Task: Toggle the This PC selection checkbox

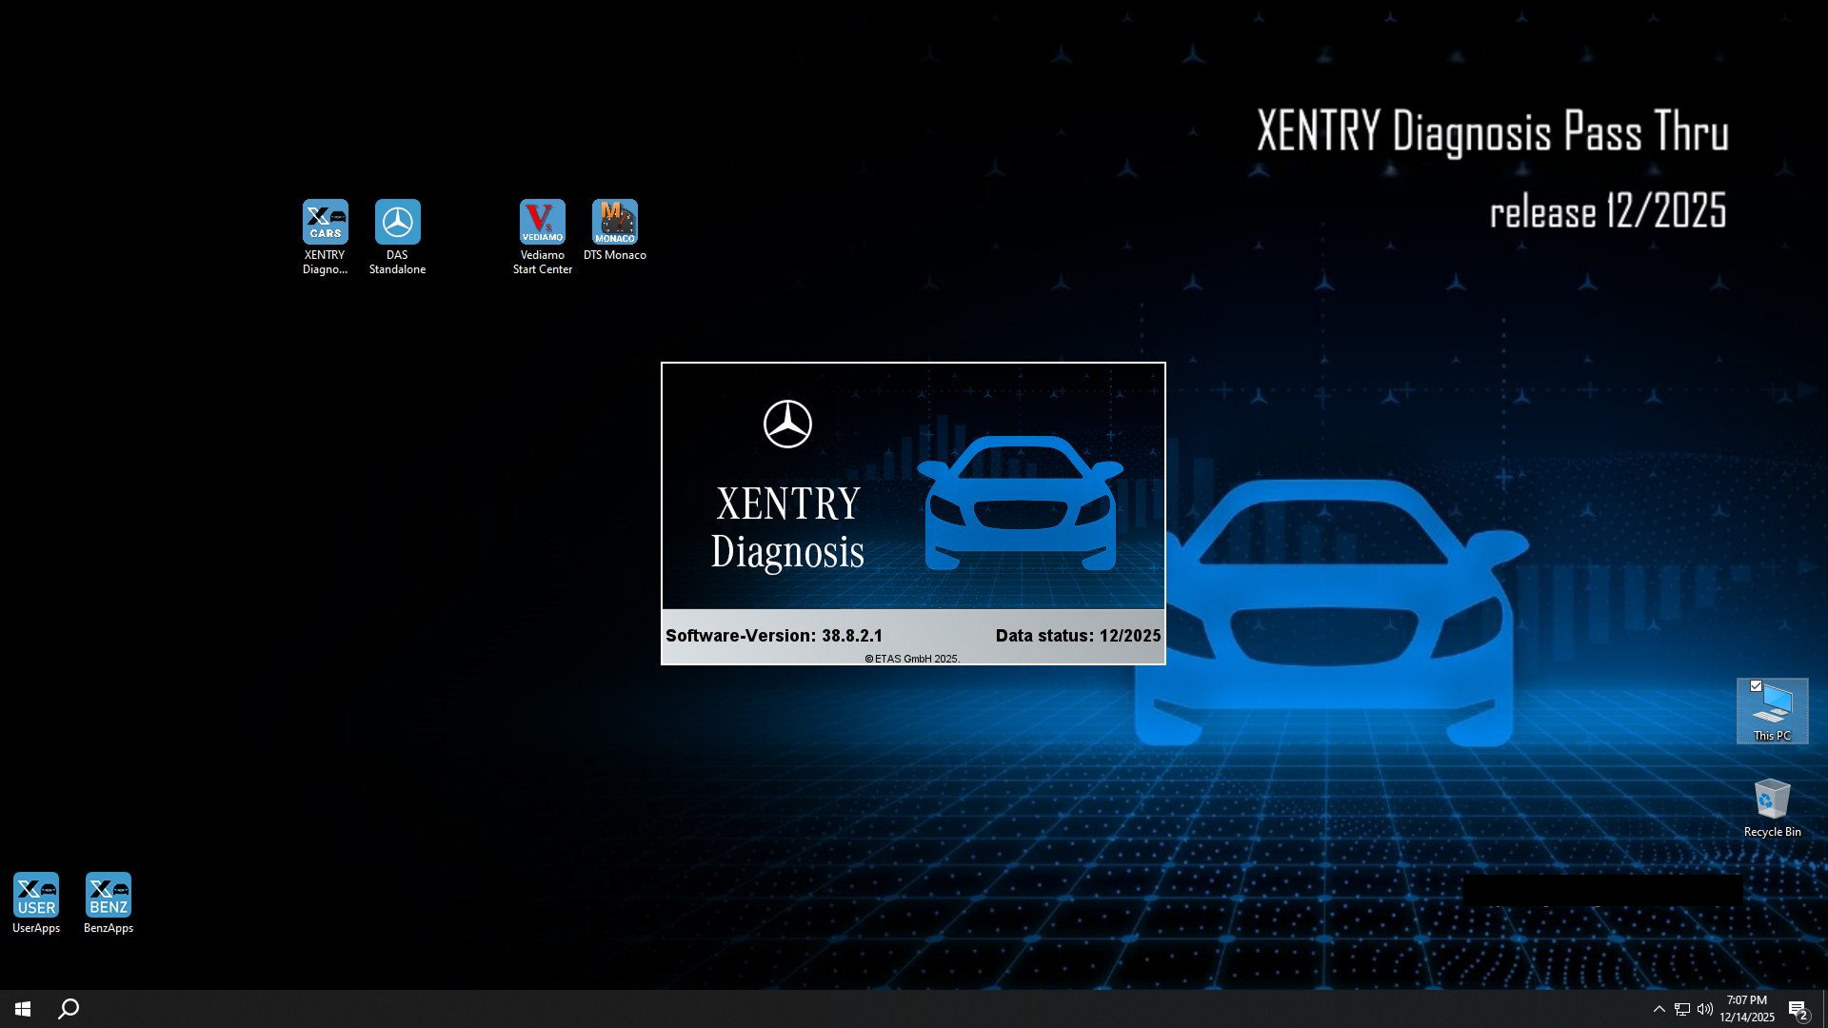Action: click(1758, 685)
